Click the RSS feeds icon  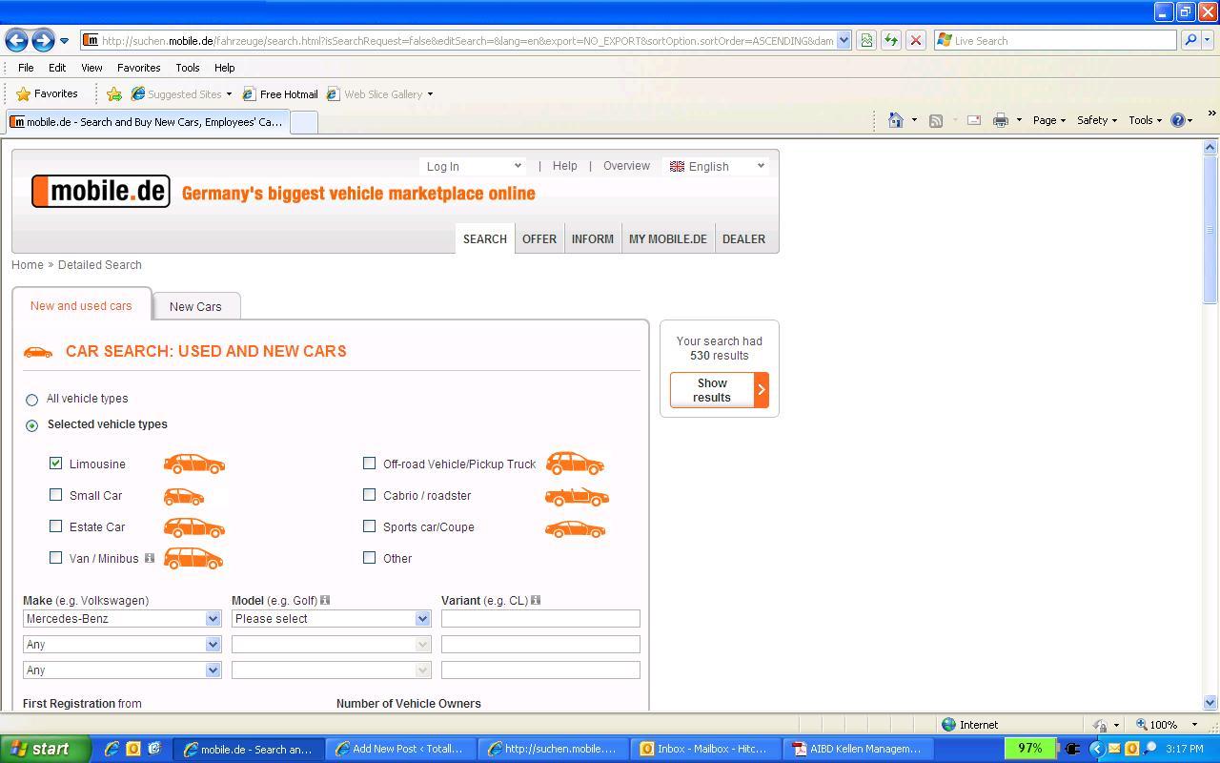(x=936, y=120)
